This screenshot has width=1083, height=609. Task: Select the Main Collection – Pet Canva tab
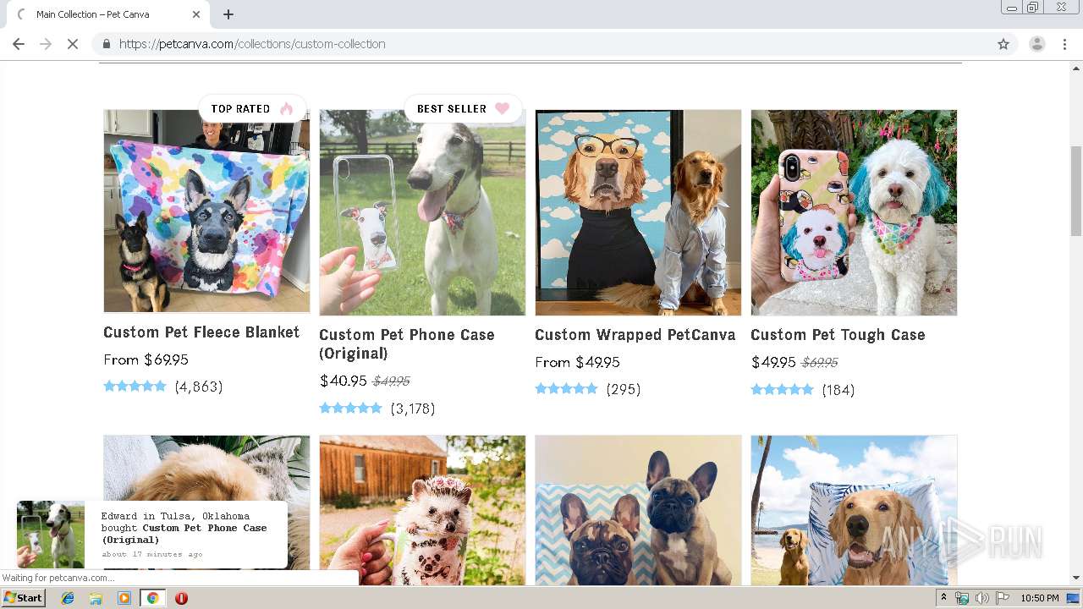[x=106, y=14]
